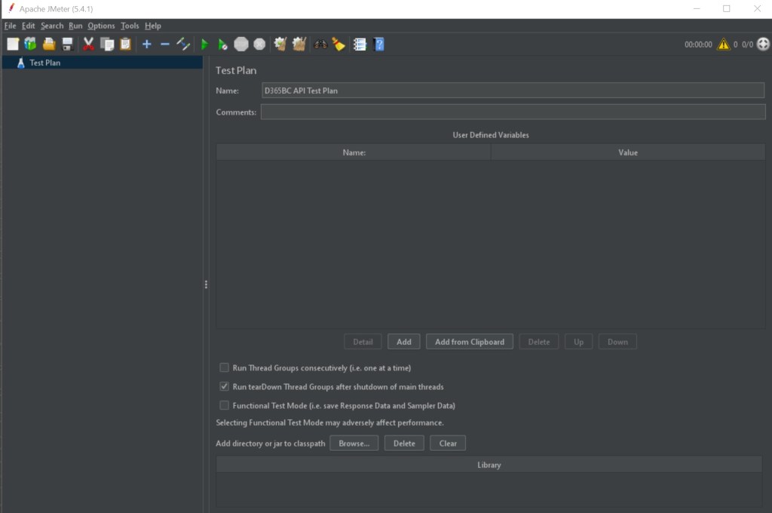Image resolution: width=772 pixels, height=513 pixels.
Task: Enable Run Thread Groups consecutively checkbox
Action: [224, 368]
